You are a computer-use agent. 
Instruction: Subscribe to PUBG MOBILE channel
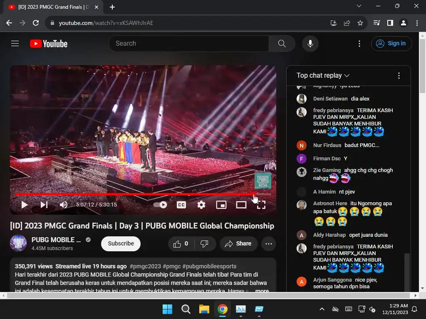coord(121,243)
